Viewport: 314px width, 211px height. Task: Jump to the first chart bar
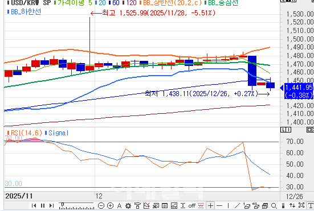click(34, 205)
